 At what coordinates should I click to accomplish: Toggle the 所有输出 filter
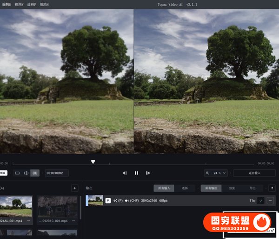(211, 188)
